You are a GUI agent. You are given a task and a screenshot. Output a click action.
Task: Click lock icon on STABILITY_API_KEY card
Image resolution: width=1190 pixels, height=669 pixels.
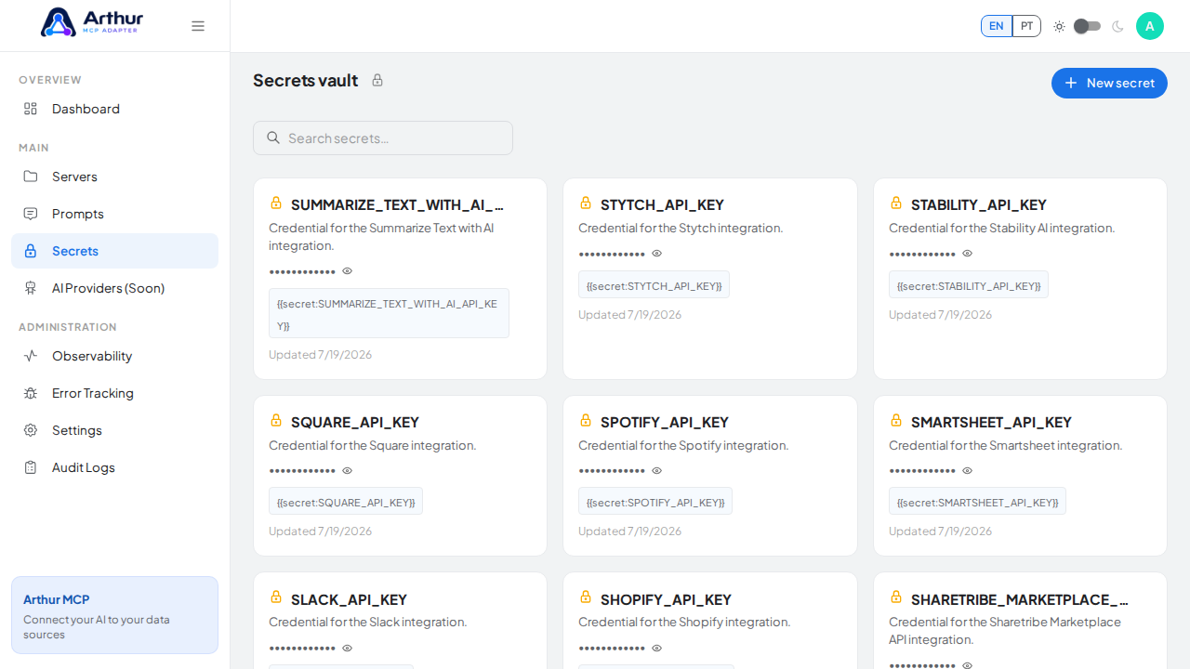point(896,203)
